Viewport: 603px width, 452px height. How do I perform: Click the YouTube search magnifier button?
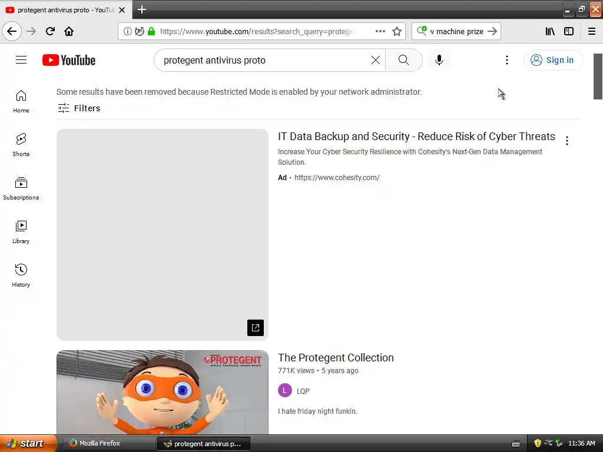click(404, 60)
